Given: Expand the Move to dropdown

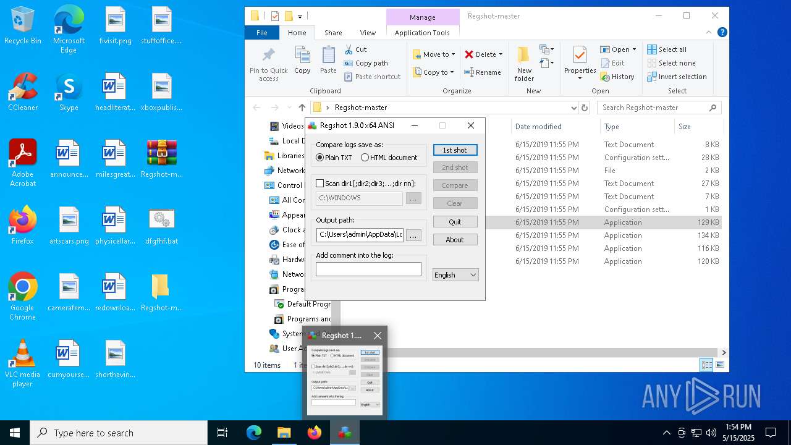Looking at the screenshot, I should (453, 54).
